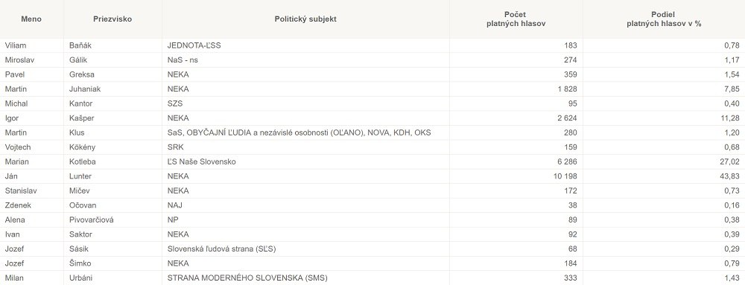Select the Juhaniak surname cell
The height and width of the screenshot is (285, 745).
tap(112, 89)
